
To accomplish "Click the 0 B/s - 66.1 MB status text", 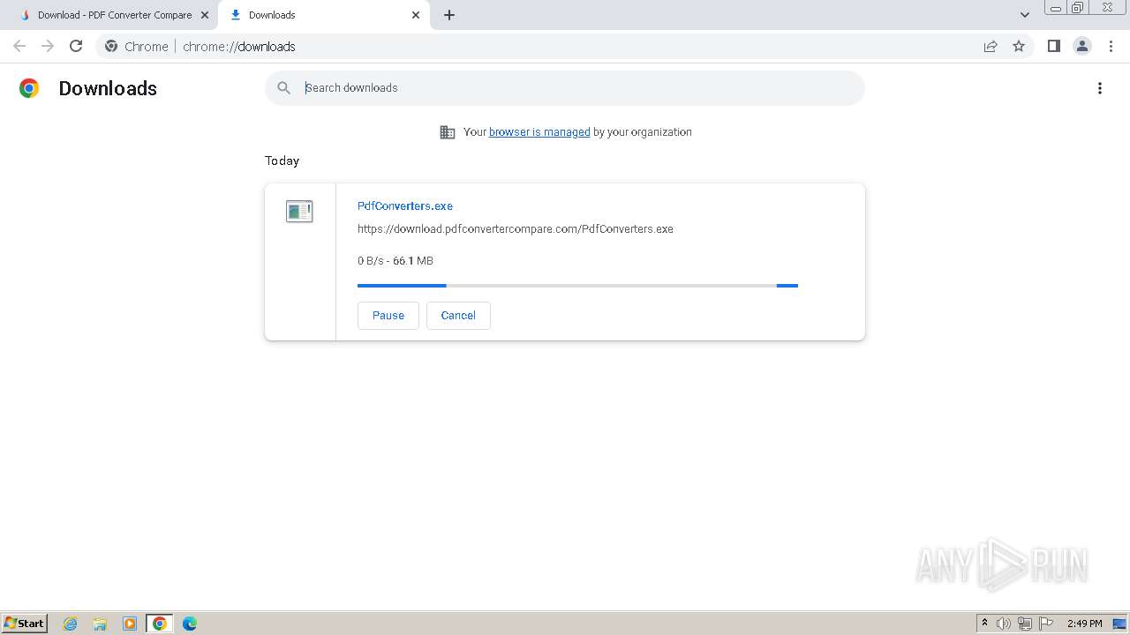I will tap(395, 261).
